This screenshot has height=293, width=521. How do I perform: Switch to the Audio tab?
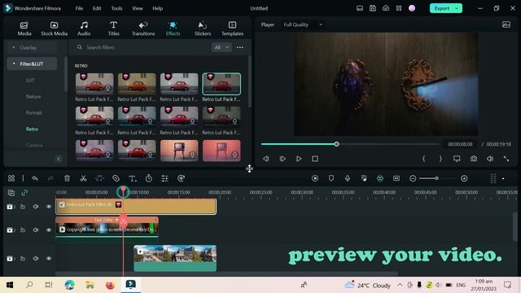[x=84, y=28]
